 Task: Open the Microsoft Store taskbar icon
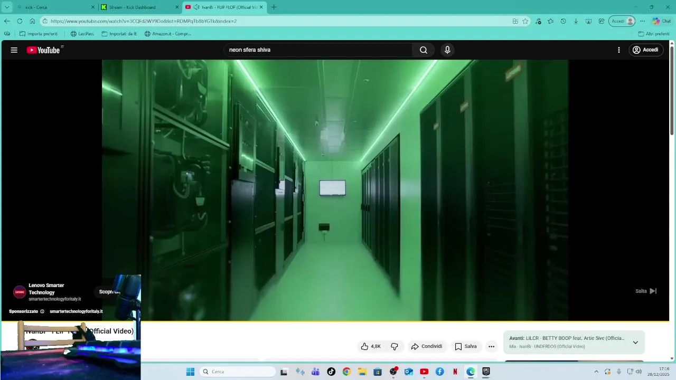point(378,372)
